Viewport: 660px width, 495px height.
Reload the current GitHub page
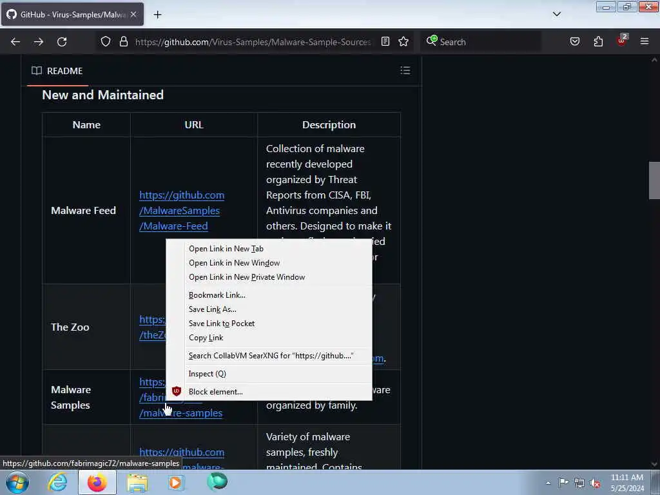point(62,42)
